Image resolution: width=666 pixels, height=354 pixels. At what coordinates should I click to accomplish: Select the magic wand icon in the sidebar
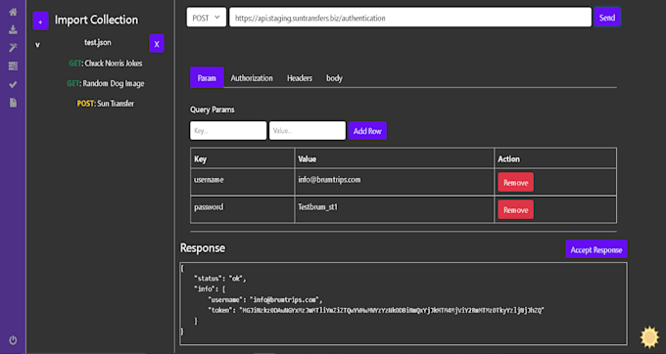click(13, 48)
